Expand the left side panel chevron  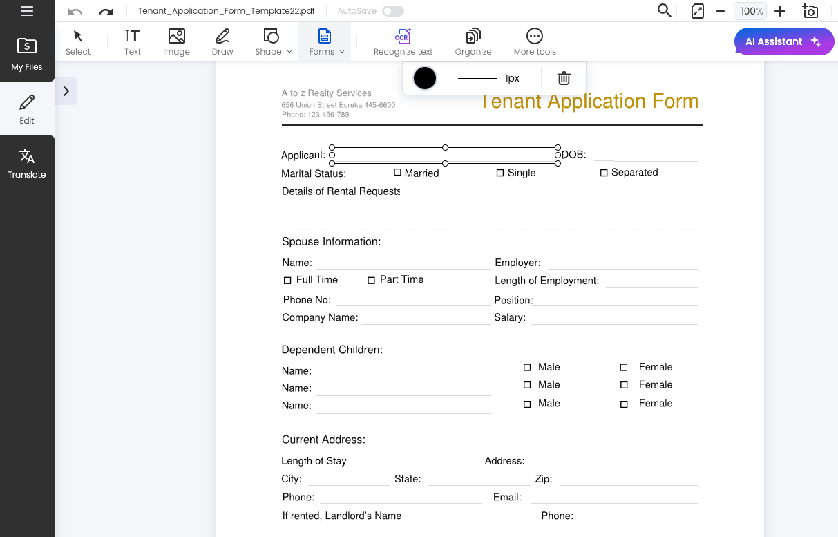[66, 91]
